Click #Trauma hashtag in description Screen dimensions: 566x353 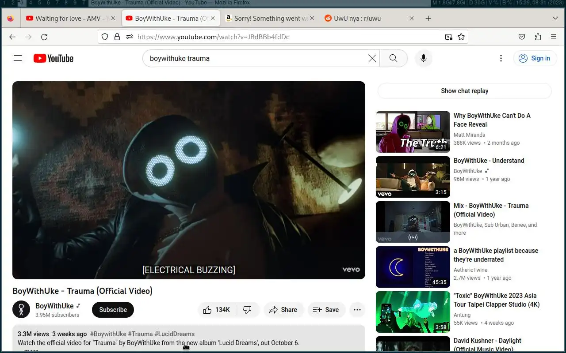pyautogui.click(x=140, y=334)
